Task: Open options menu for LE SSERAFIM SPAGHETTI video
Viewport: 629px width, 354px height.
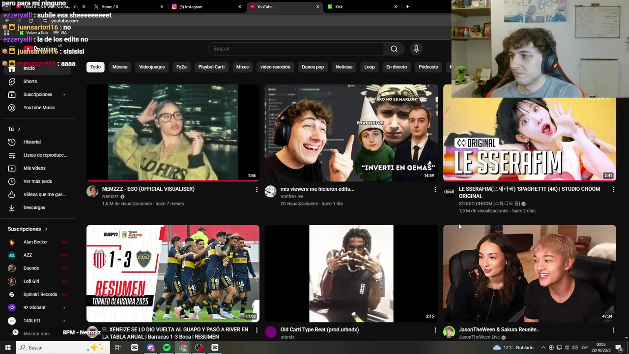Action: [613, 189]
